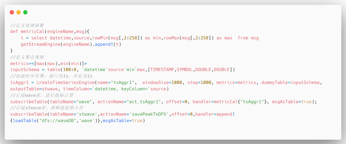Click the yellow minimize dot
Image resolution: width=346 pixels, height=144 pixels.
pyautogui.click(x=19, y=12)
